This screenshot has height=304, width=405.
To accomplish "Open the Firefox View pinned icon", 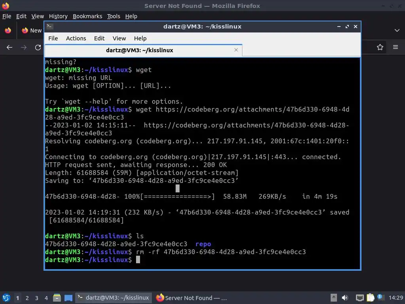I will 8,30.
